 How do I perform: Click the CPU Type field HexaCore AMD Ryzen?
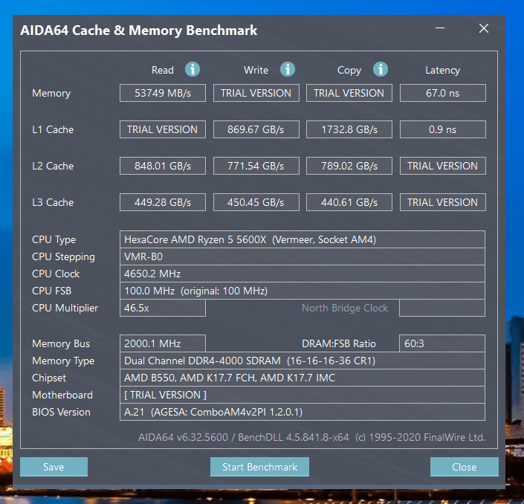tap(303, 239)
